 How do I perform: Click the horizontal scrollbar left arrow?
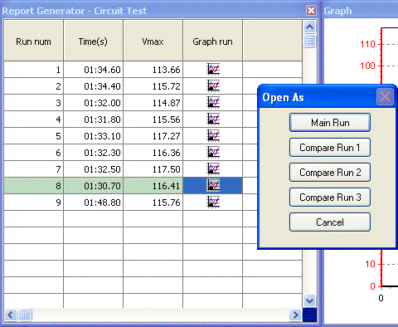click(x=11, y=315)
